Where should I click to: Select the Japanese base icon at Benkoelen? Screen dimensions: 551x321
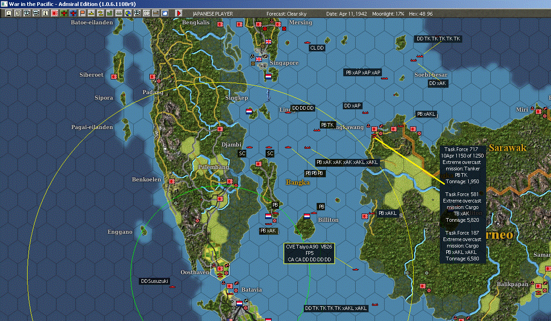tap(172, 181)
